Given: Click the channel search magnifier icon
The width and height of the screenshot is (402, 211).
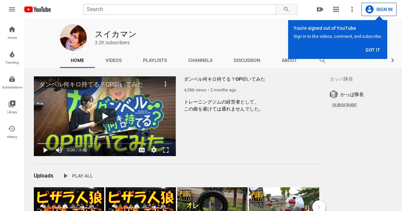Looking at the screenshot, I should [x=323, y=60].
